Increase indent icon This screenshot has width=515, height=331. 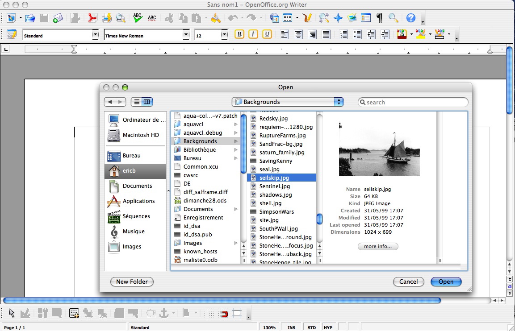[385, 34]
